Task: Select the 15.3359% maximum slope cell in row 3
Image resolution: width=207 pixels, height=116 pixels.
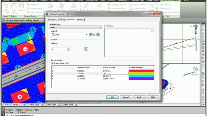Action: [107, 76]
